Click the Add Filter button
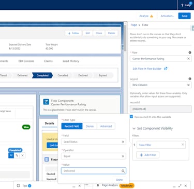The image size is (194, 189). point(148,155)
